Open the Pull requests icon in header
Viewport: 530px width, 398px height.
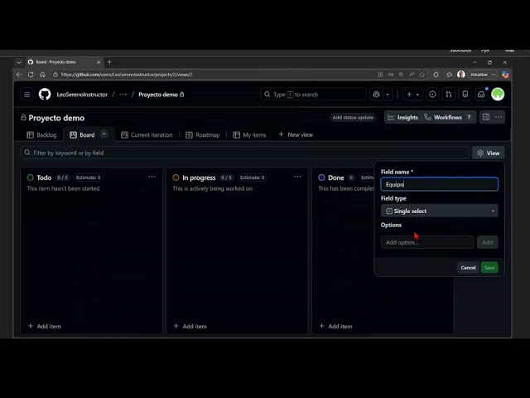pyautogui.click(x=449, y=95)
